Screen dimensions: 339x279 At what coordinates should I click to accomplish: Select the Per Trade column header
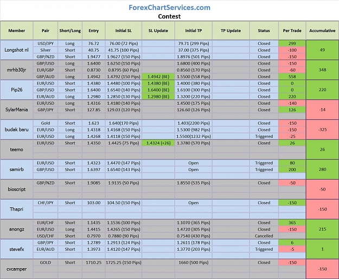(x=292, y=30)
